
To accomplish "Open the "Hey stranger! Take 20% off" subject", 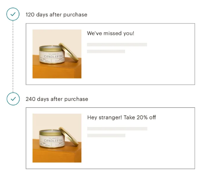I will 122,118.
